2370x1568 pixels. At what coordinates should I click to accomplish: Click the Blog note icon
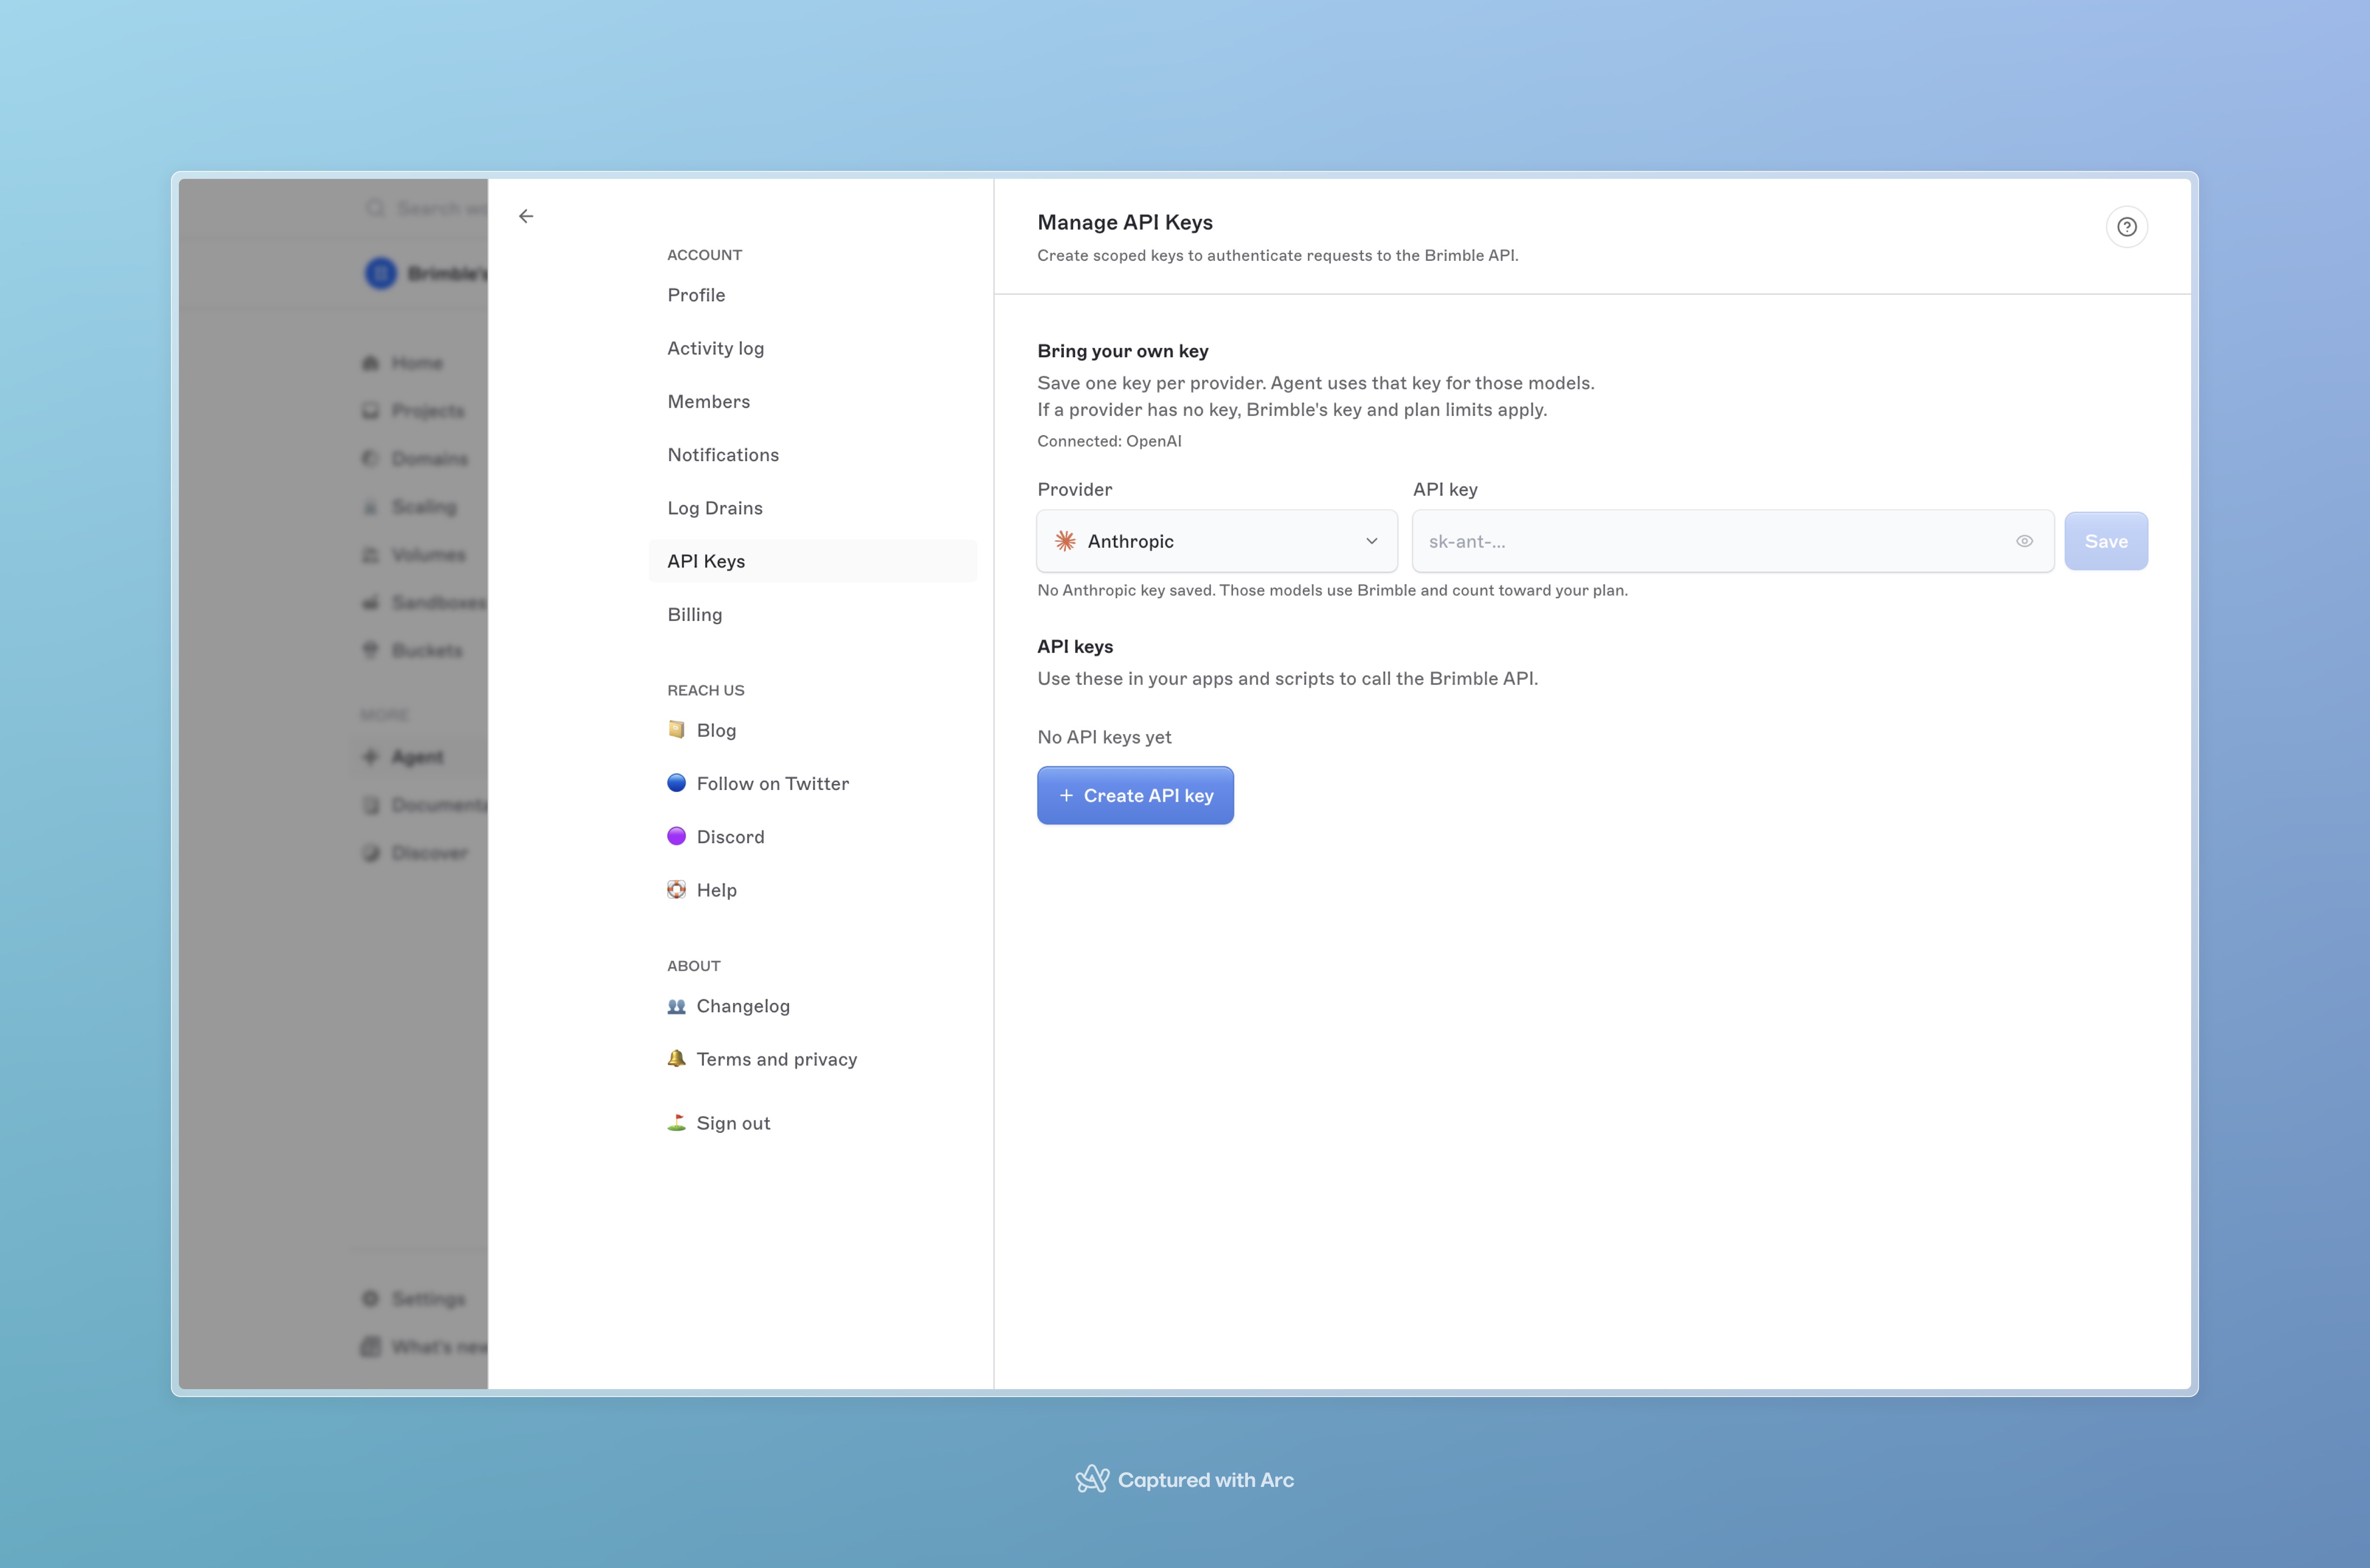click(x=677, y=729)
